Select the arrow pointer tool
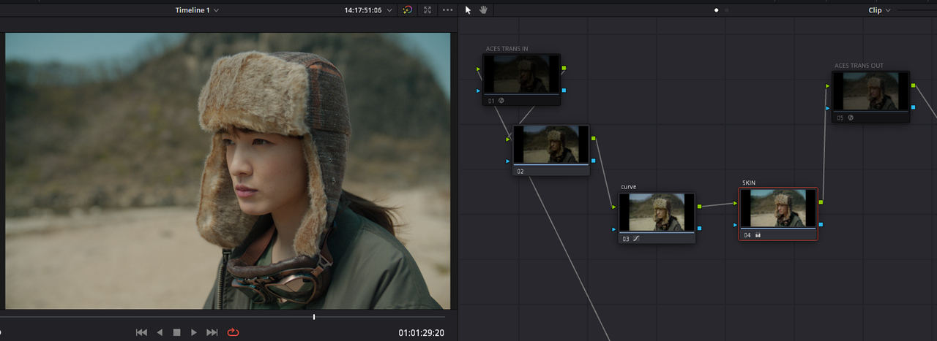 pyautogui.click(x=468, y=10)
